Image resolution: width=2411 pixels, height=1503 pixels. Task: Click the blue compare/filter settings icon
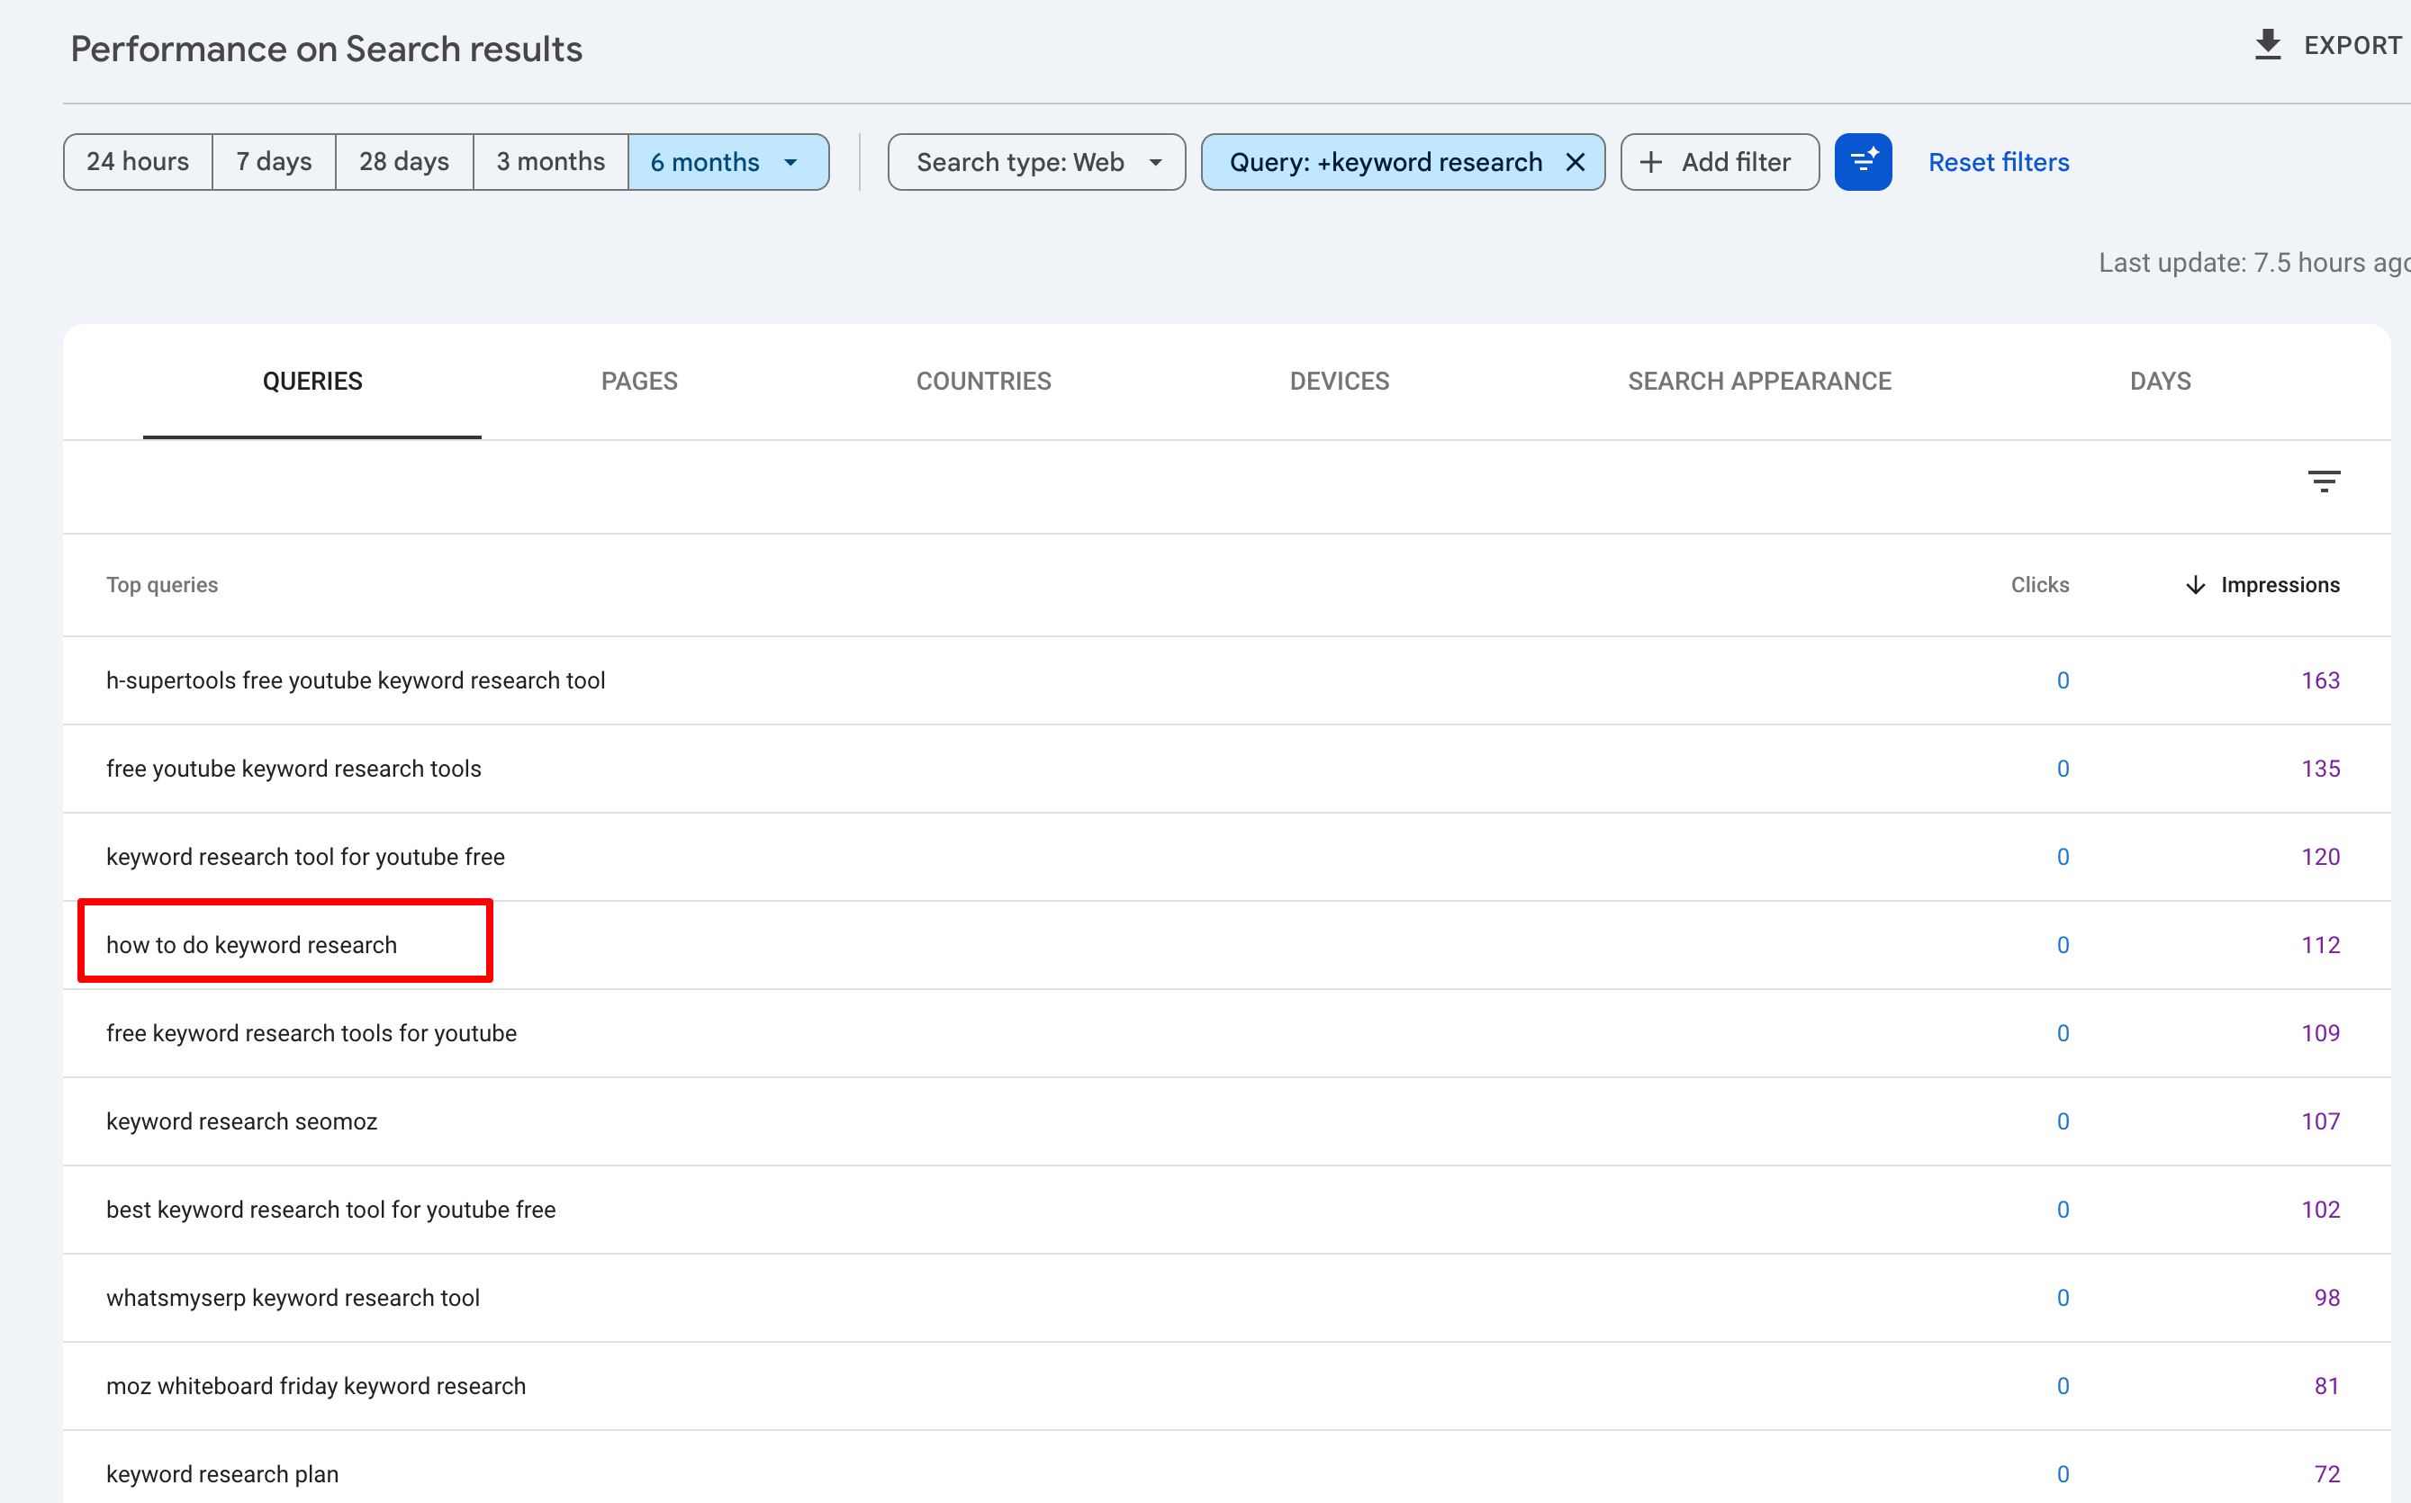[1864, 161]
